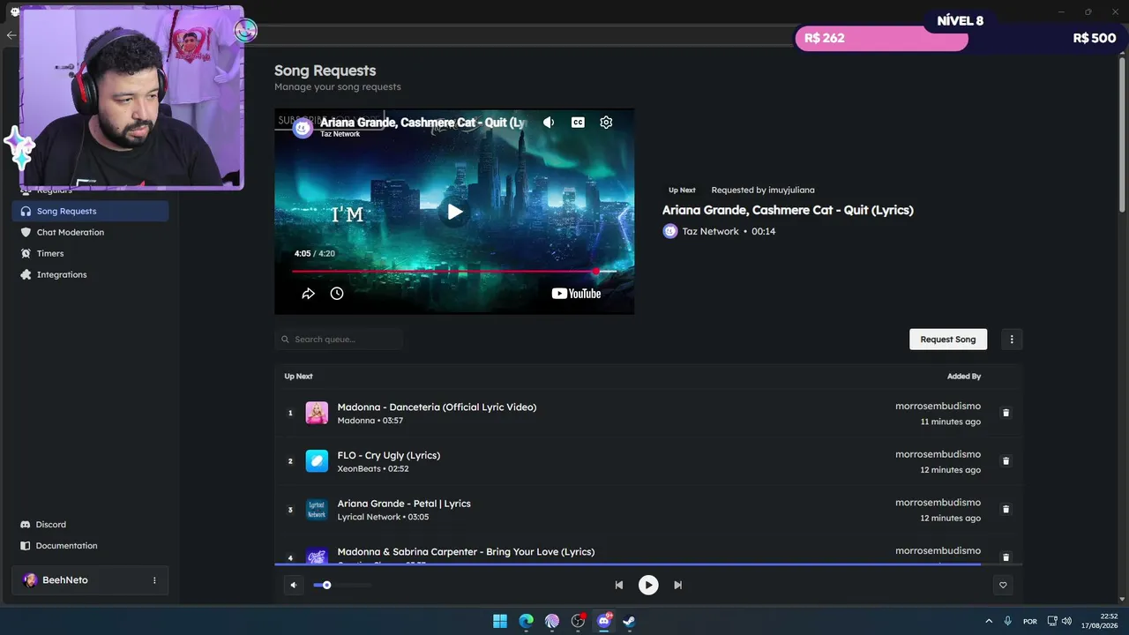Click the FLO - Cry Ugly thumbnail
The width and height of the screenshot is (1129, 635).
(317, 461)
